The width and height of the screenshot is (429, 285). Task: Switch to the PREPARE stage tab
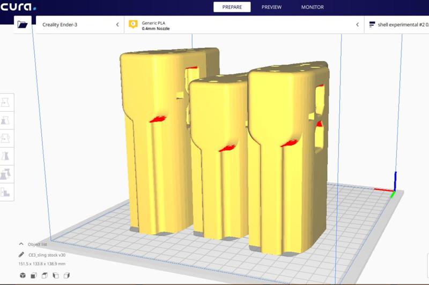(x=232, y=7)
